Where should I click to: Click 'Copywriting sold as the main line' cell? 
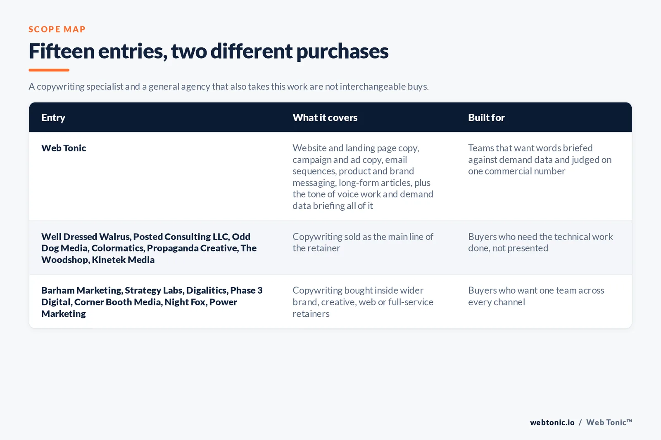tap(363, 242)
